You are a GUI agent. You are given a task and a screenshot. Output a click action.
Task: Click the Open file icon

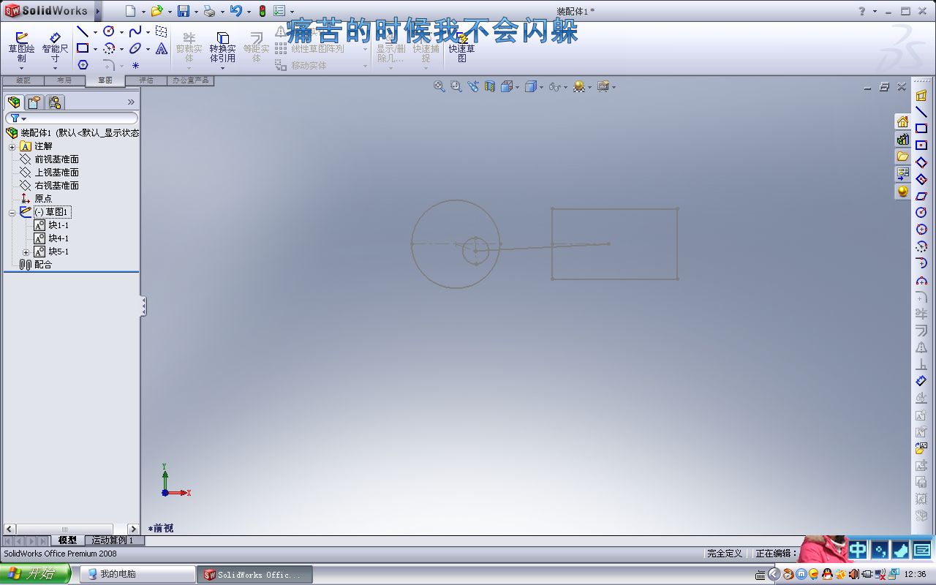point(156,11)
